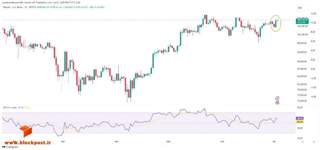Select the May label on the time axis
320x150 pixels.
pos(168,141)
